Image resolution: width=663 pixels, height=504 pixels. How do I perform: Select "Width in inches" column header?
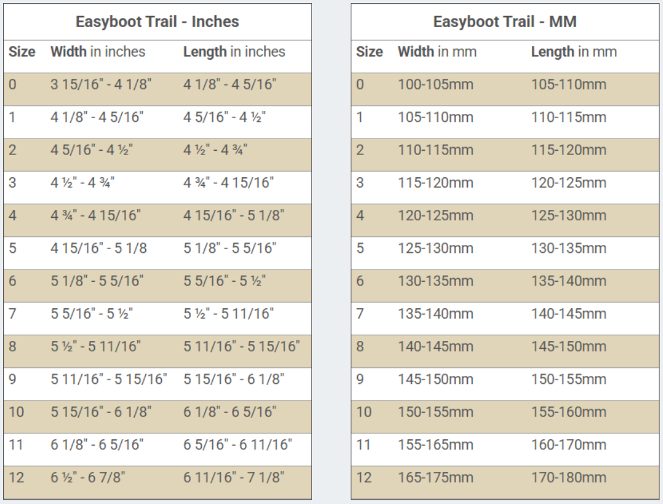[98, 52]
